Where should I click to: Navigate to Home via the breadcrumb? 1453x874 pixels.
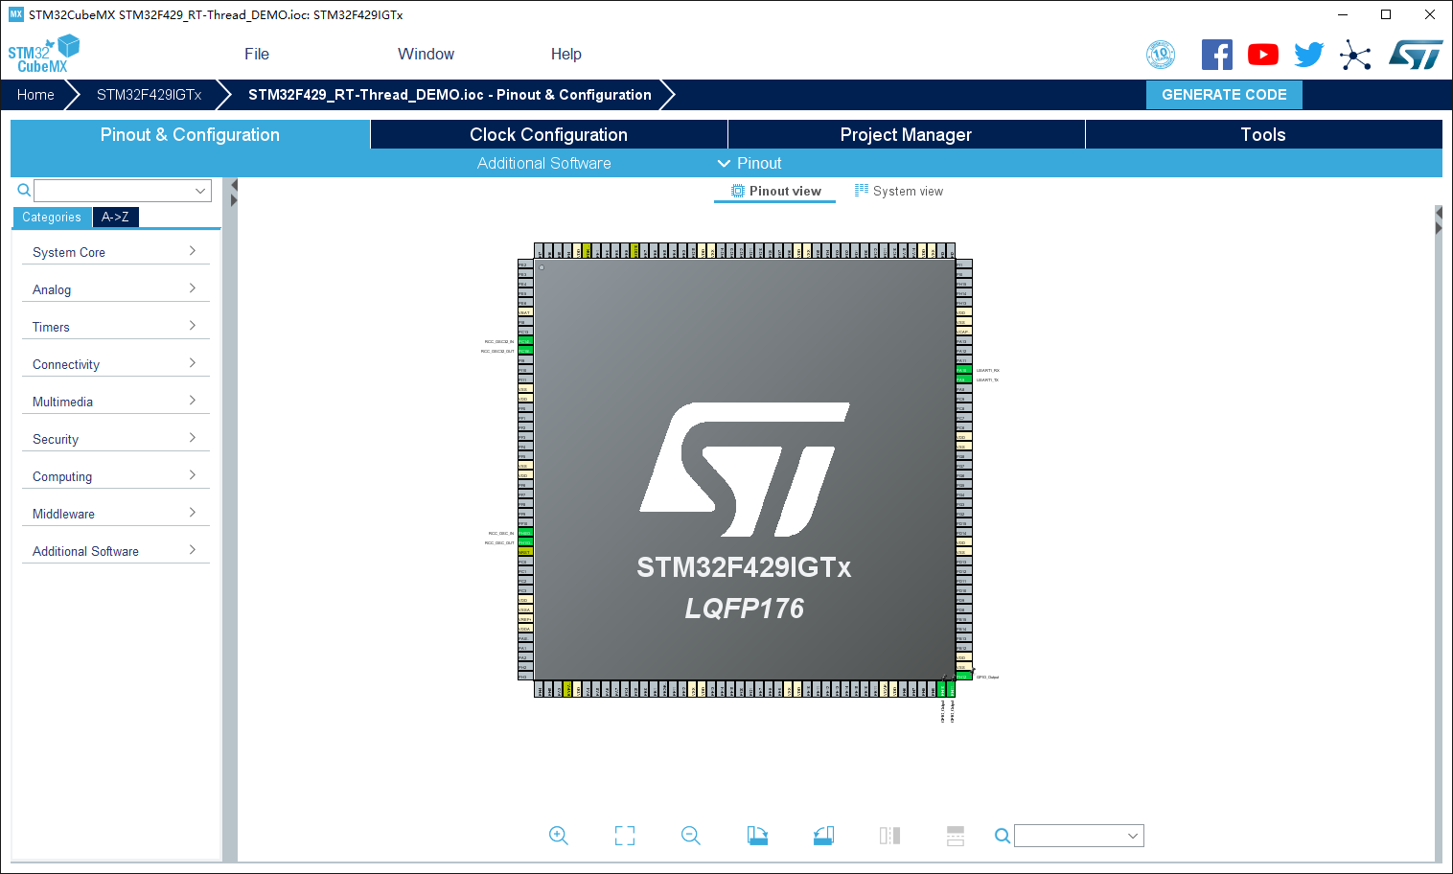35,95
